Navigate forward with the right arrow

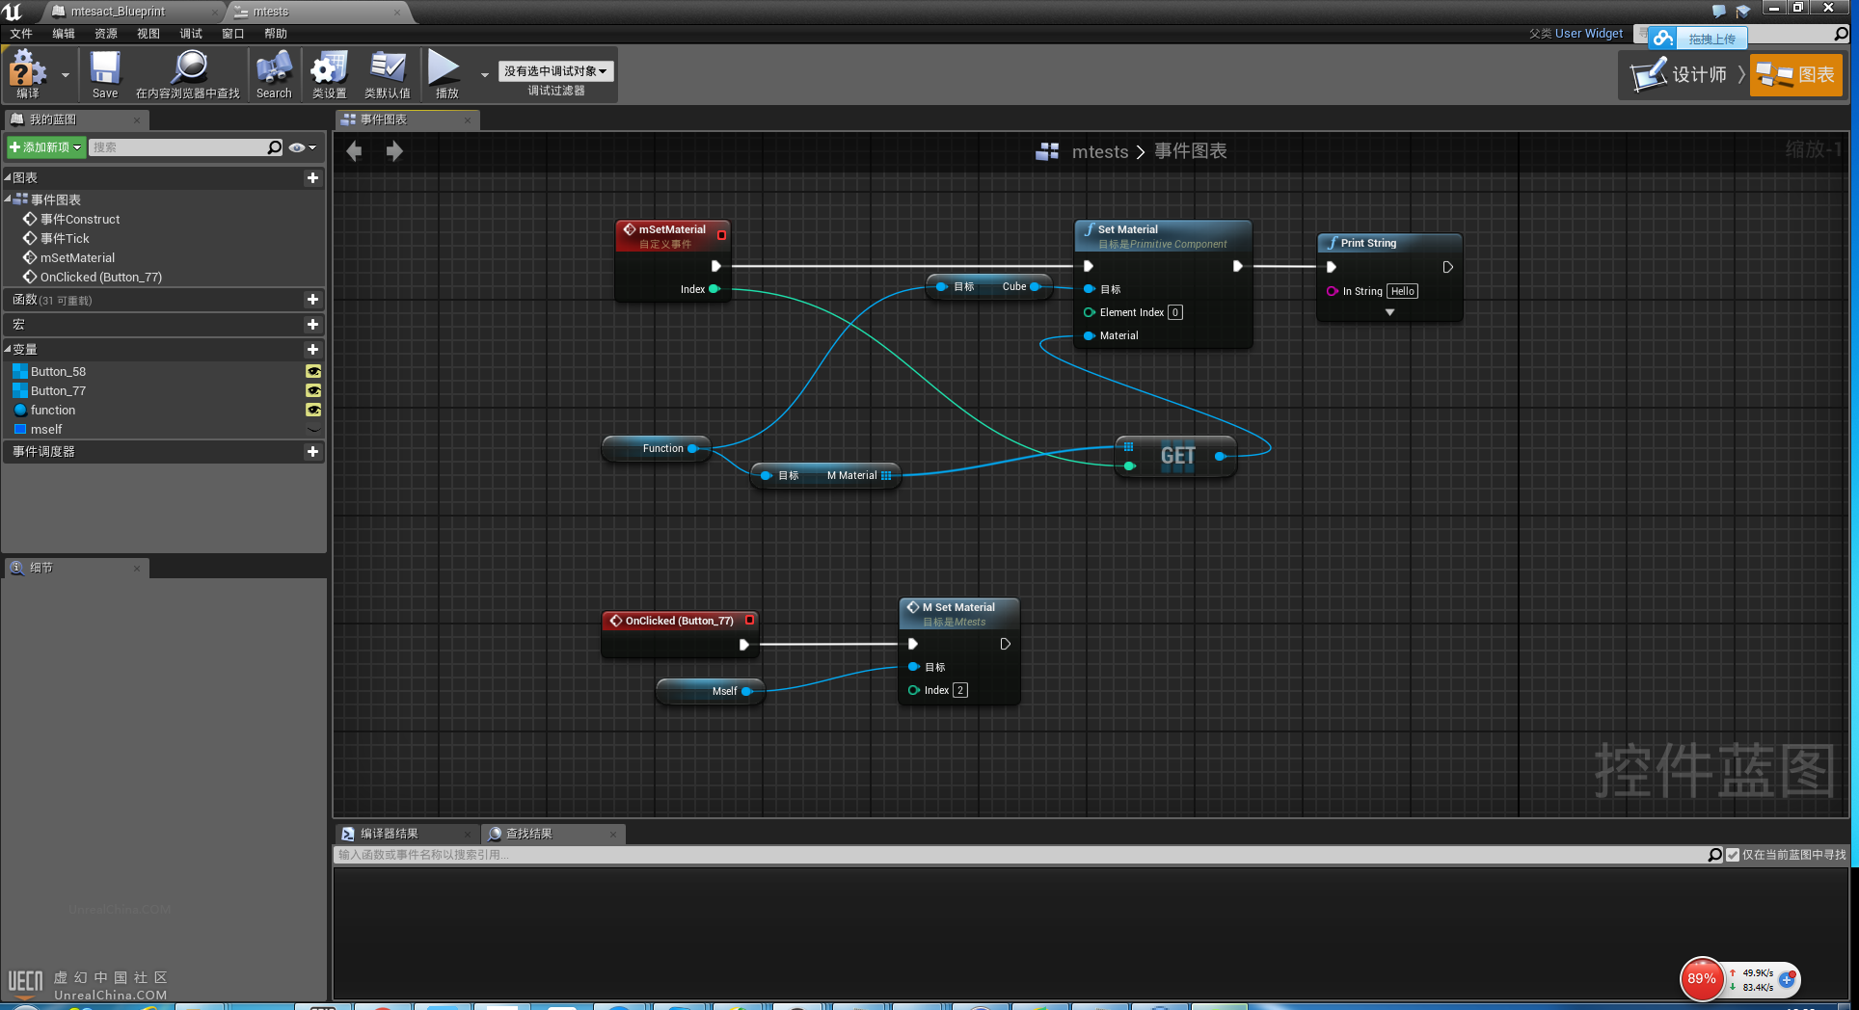(x=394, y=151)
